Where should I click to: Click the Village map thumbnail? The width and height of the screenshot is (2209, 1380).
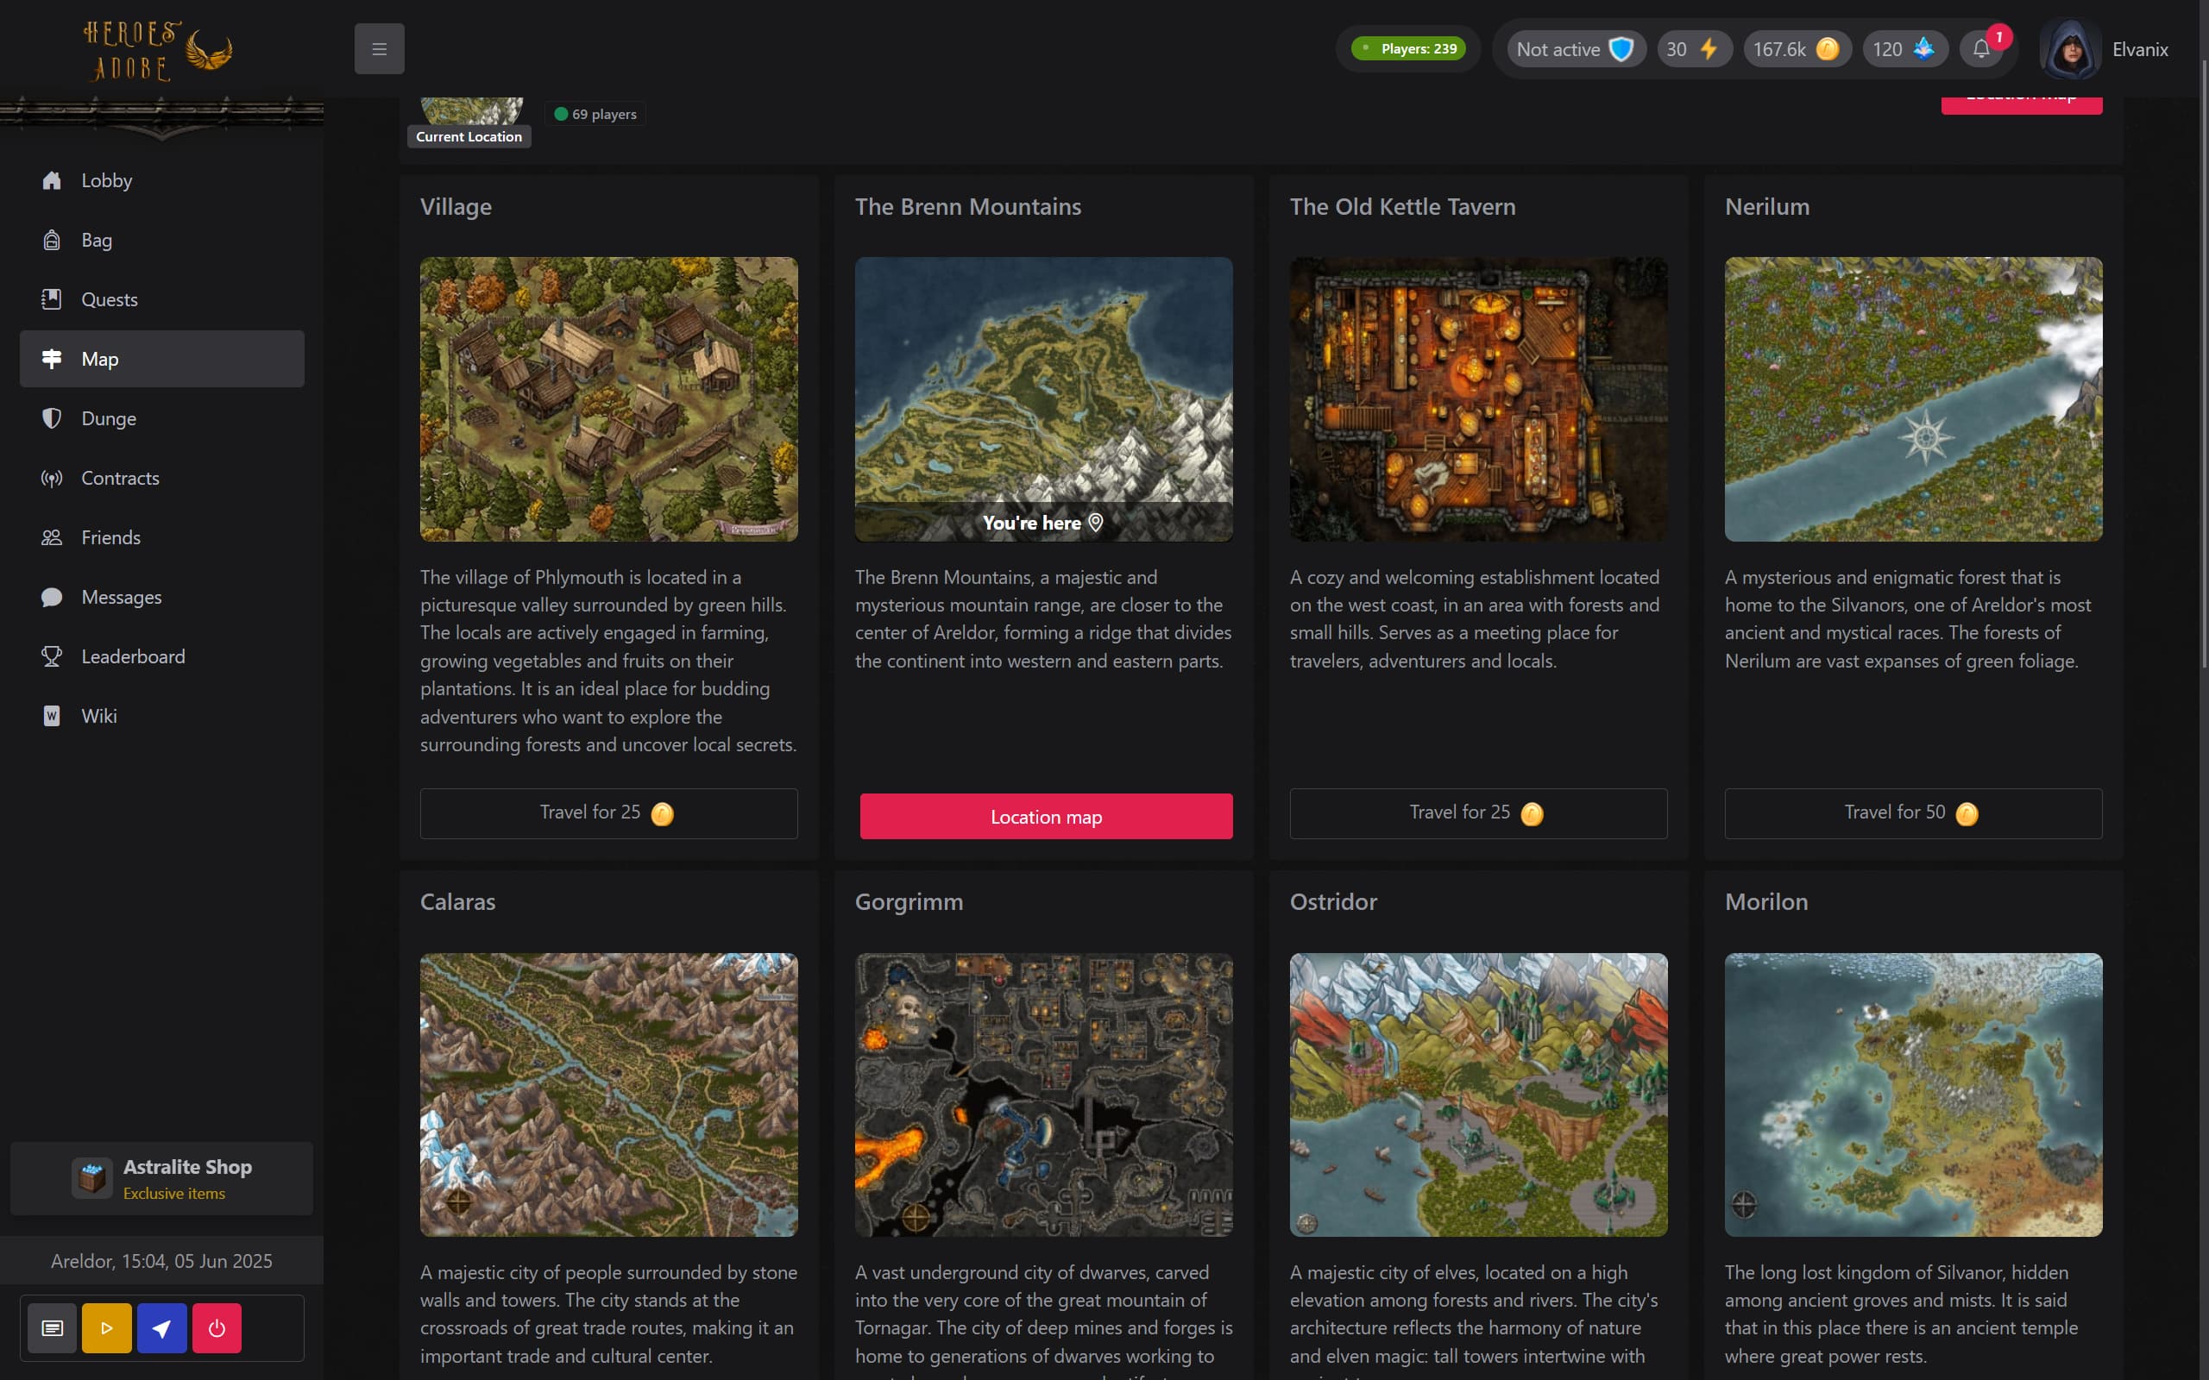click(608, 398)
